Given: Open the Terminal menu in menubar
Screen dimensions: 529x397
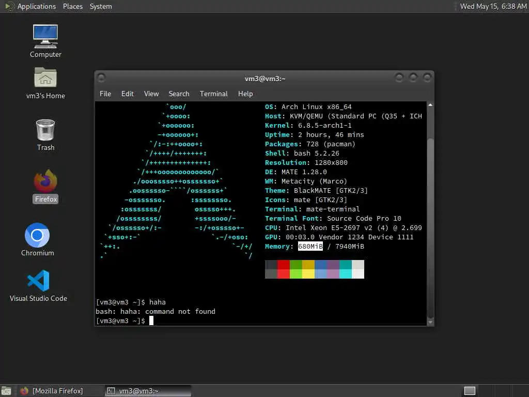Looking at the screenshot, I should pyautogui.click(x=213, y=94).
